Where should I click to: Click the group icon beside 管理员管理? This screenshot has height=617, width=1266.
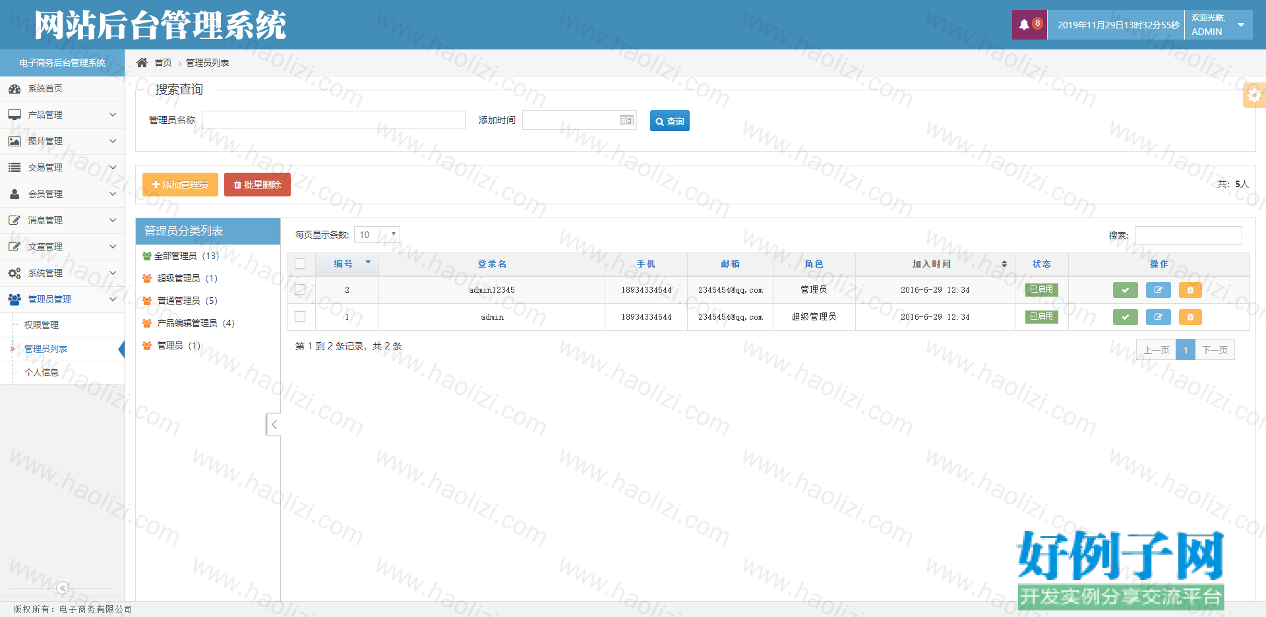click(15, 299)
